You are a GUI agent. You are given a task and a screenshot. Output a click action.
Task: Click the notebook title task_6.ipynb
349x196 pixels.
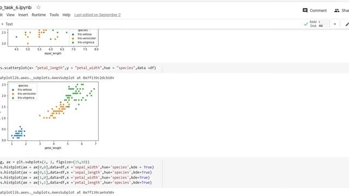[x=16, y=7]
